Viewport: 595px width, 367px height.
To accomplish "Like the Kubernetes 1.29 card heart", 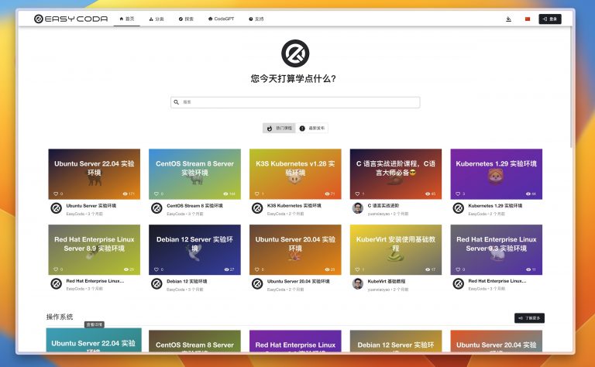I will coord(458,194).
